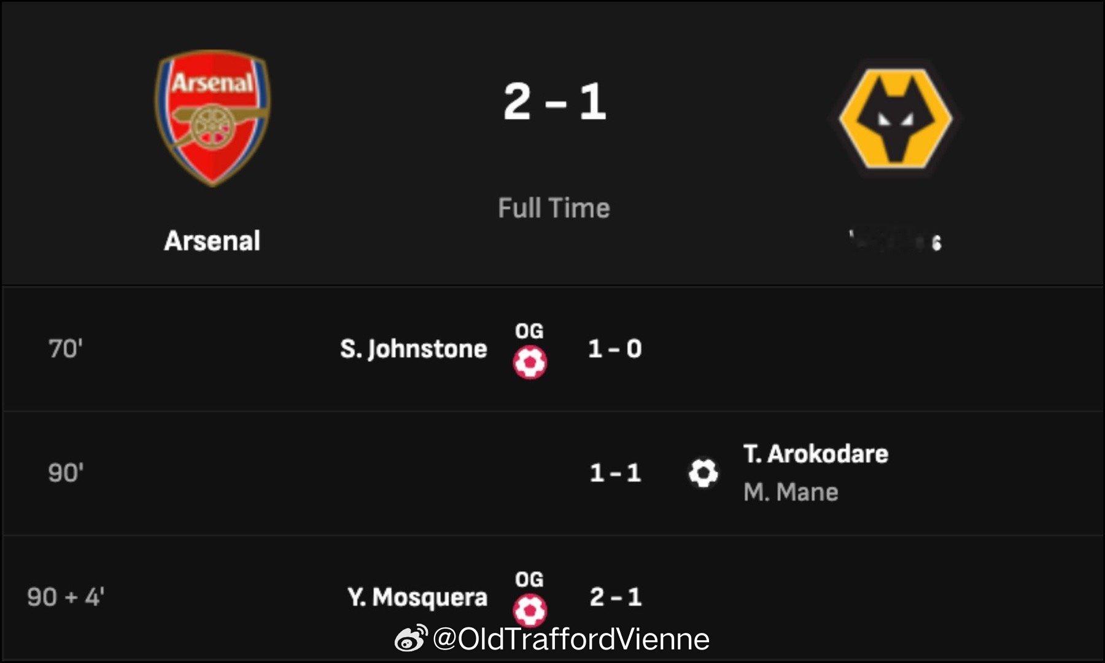Click the own goal ball icon beside Y. Mosquera

[530, 610]
